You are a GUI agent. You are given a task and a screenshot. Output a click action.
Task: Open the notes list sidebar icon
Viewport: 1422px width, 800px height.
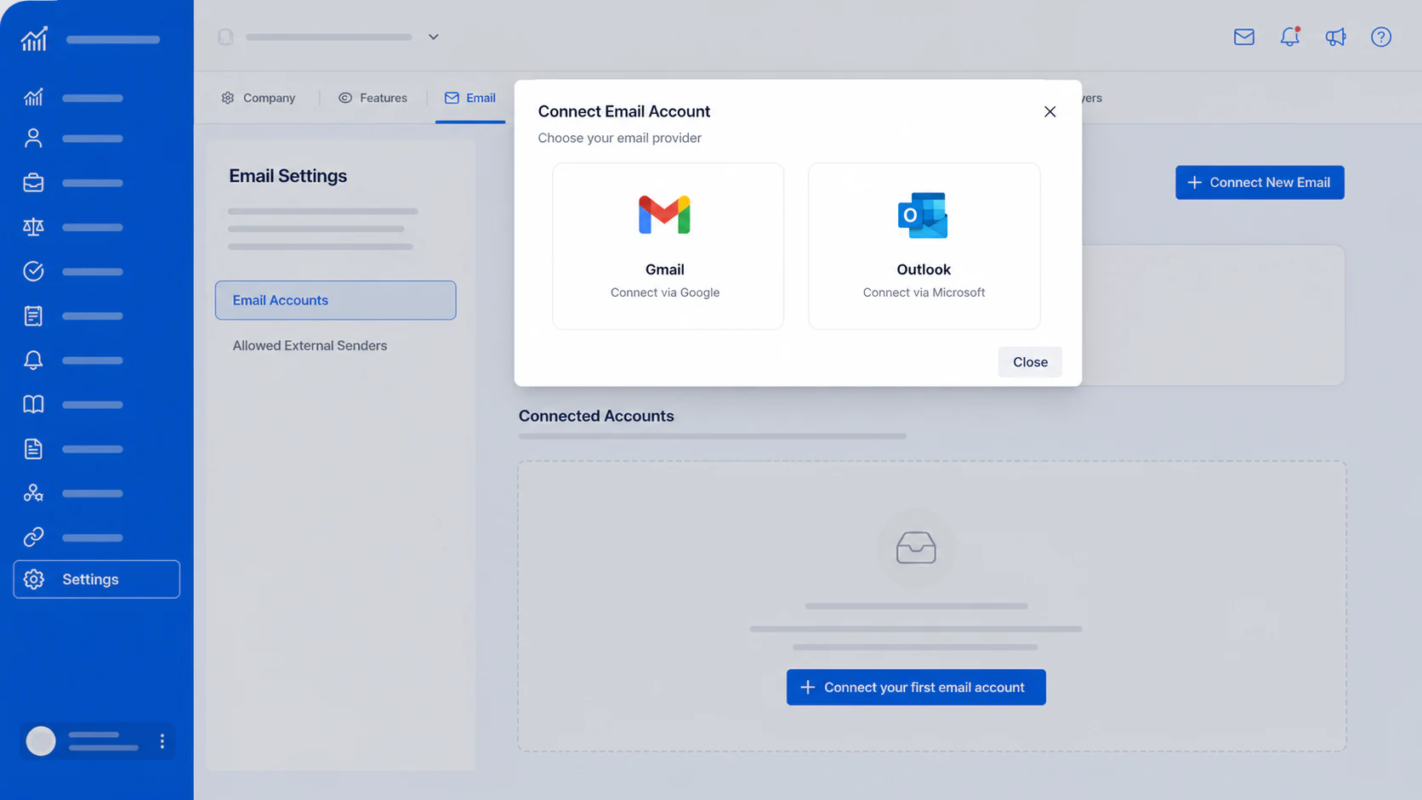(x=33, y=315)
